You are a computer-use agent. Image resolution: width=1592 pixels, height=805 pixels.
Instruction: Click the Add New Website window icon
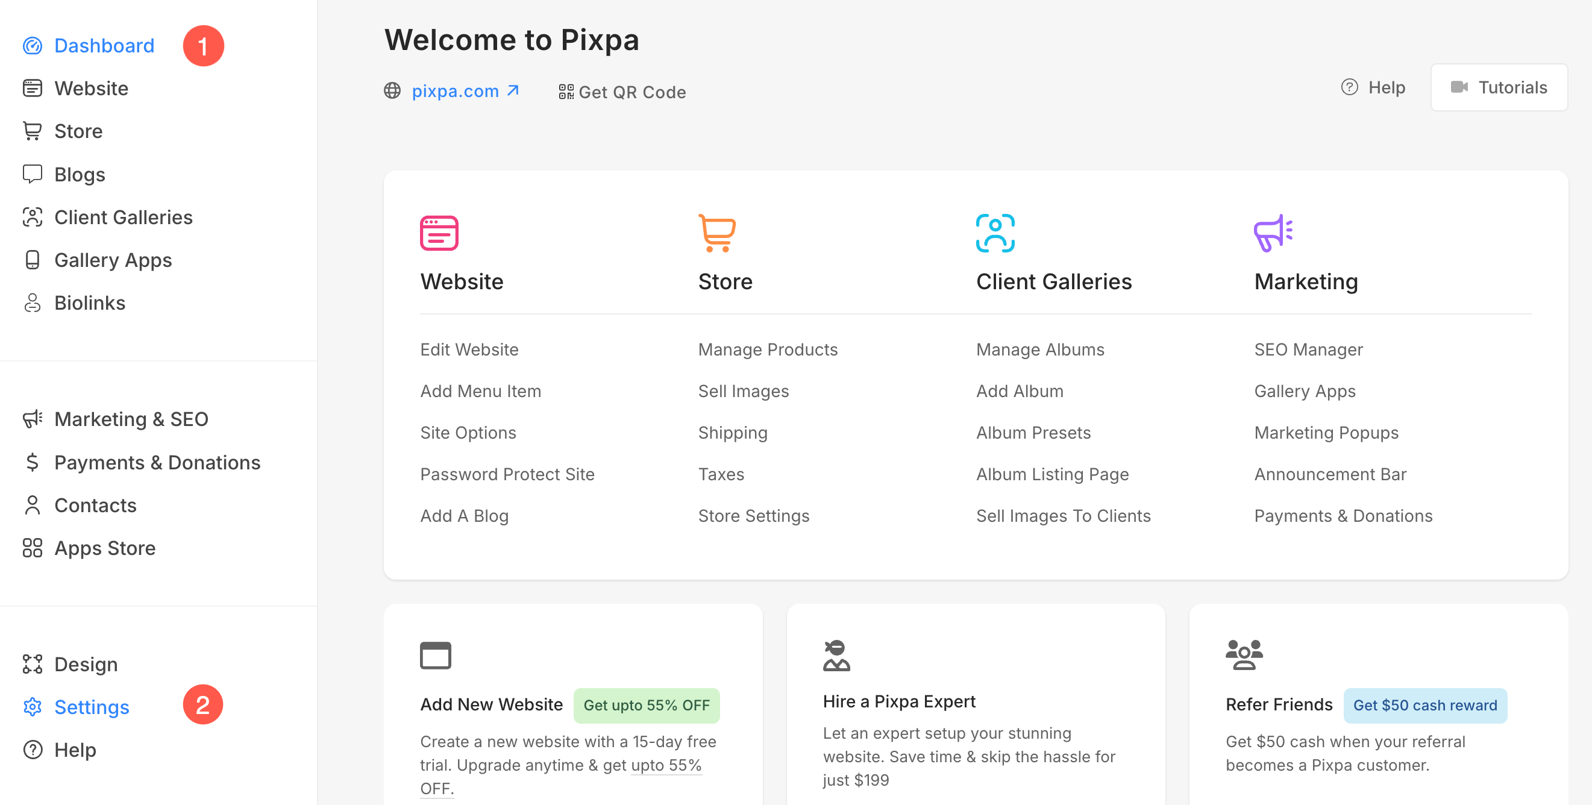click(x=435, y=656)
